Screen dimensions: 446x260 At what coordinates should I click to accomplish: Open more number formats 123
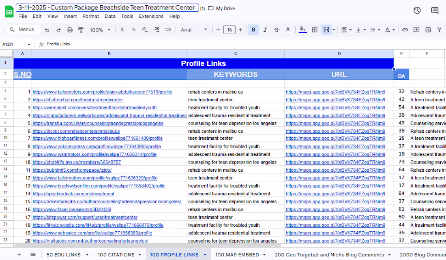click(168, 30)
